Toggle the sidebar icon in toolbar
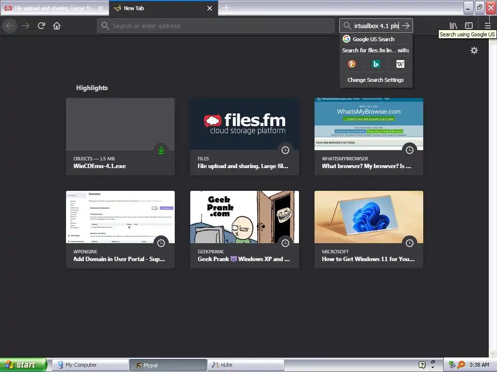Screen dimensions: 497x372 469,26
